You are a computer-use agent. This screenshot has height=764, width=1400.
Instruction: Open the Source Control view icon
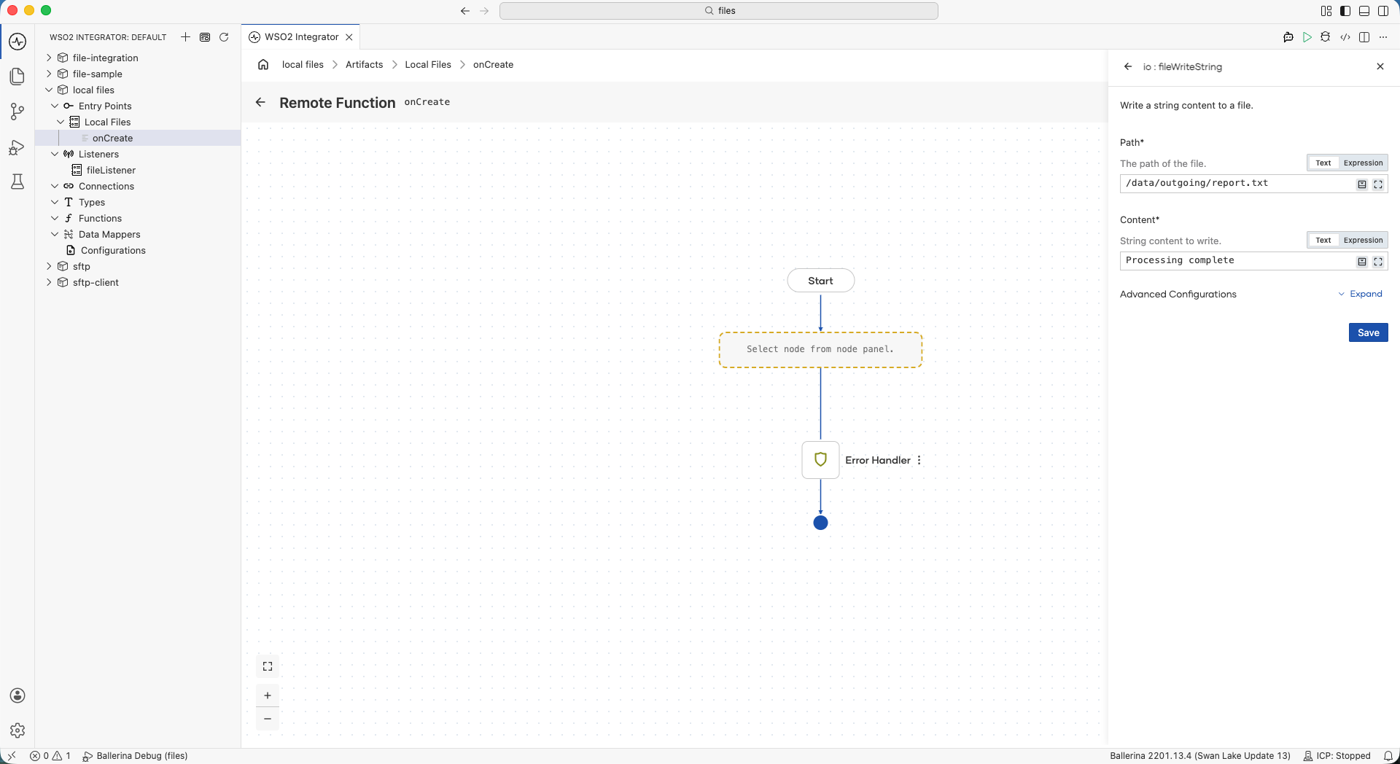[17, 112]
